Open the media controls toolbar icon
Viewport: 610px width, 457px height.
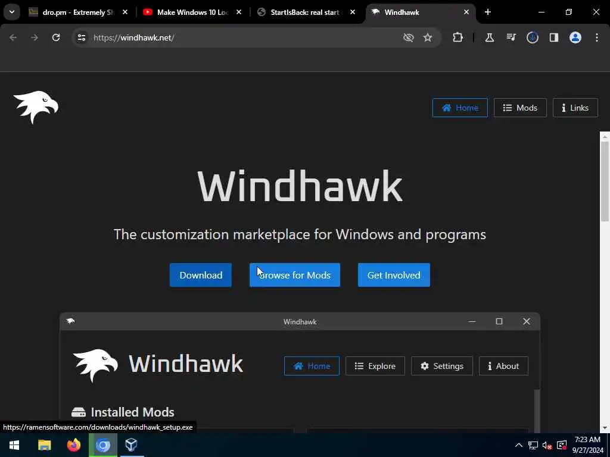pyautogui.click(x=511, y=37)
